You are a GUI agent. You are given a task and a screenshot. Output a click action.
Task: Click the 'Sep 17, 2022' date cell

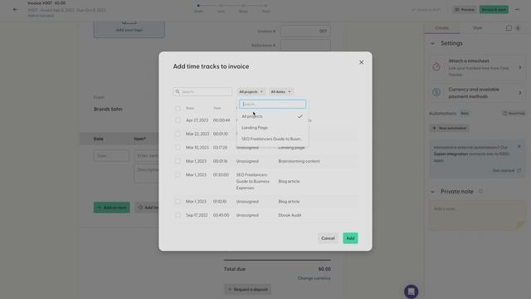coord(197,215)
